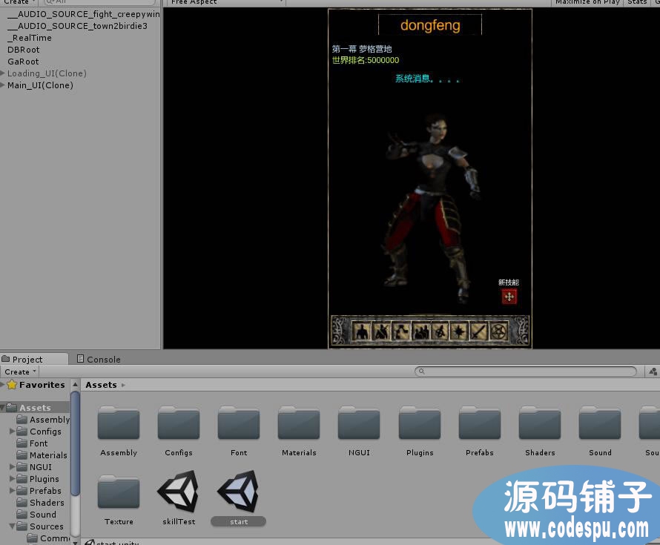The image size is (660, 545).
Task: Click the 系统消息 system message text
Action: coord(427,79)
